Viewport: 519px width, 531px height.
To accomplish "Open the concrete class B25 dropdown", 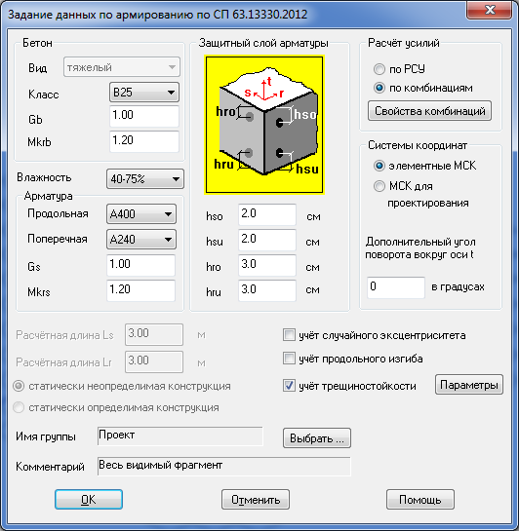I will pos(144,93).
